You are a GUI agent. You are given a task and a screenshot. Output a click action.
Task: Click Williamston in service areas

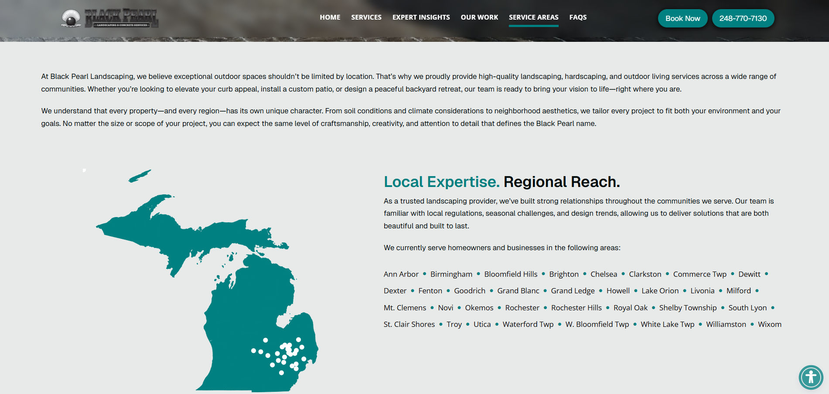pos(726,324)
